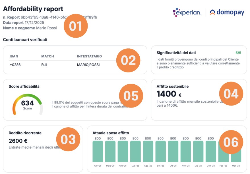Viewport: 250px width, 174px height.
Task: Click the score gauge showing 634
Action: [x=27, y=105]
